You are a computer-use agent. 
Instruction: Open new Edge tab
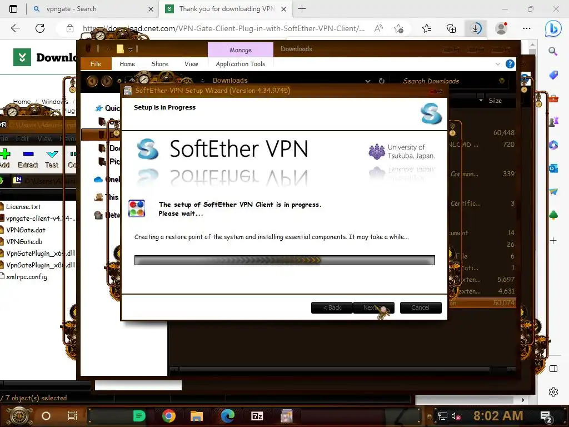click(302, 9)
